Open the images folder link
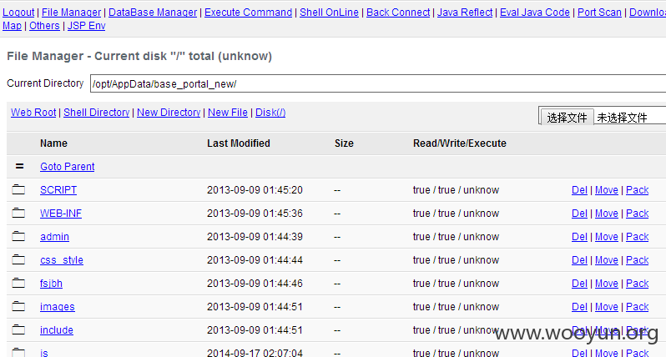This screenshot has width=666, height=357. click(58, 306)
